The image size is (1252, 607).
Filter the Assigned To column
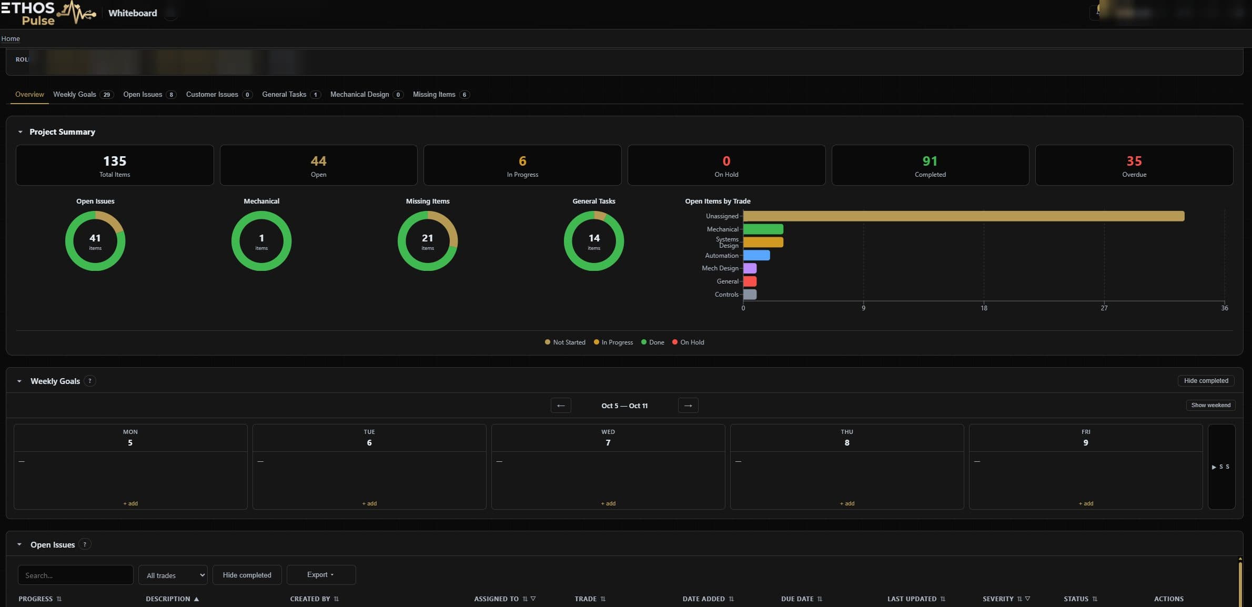point(533,599)
